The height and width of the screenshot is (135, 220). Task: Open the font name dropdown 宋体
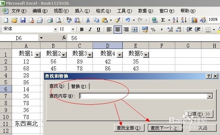pos(55,29)
